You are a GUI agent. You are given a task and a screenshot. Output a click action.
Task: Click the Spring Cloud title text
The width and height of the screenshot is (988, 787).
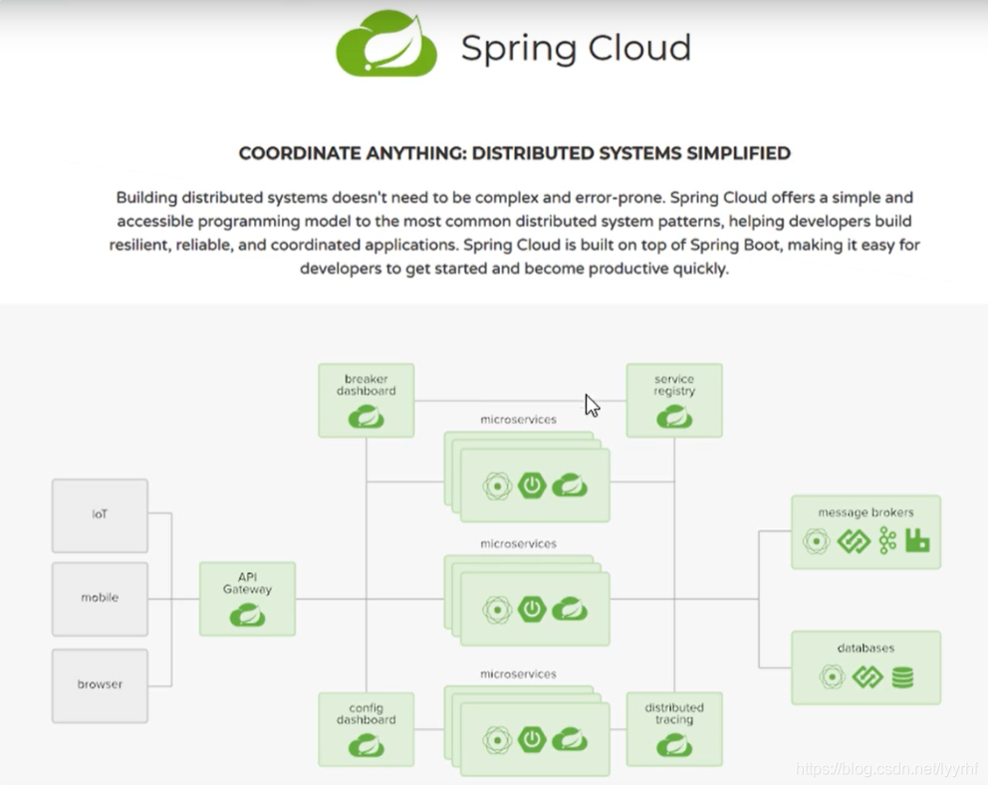point(576,49)
